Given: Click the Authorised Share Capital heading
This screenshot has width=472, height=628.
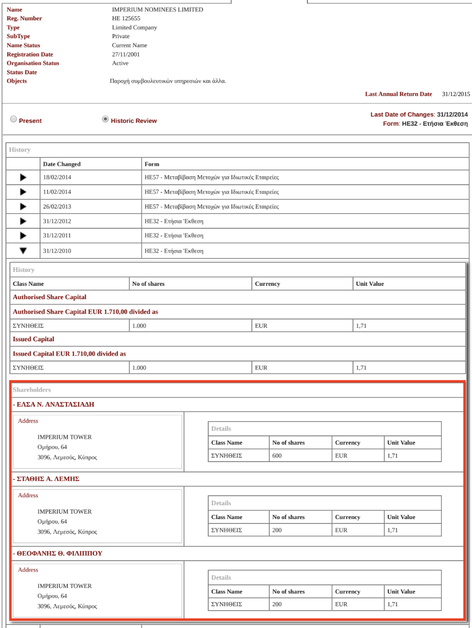Looking at the screenshot, I should (x=50, y=297).
